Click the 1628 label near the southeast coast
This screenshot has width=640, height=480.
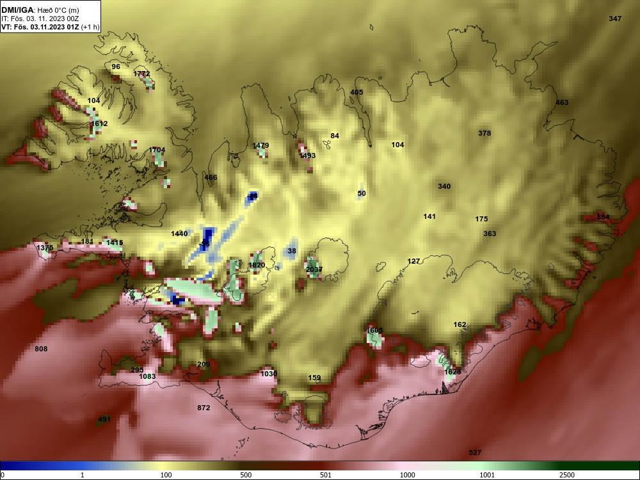click(x=452, y=372)
